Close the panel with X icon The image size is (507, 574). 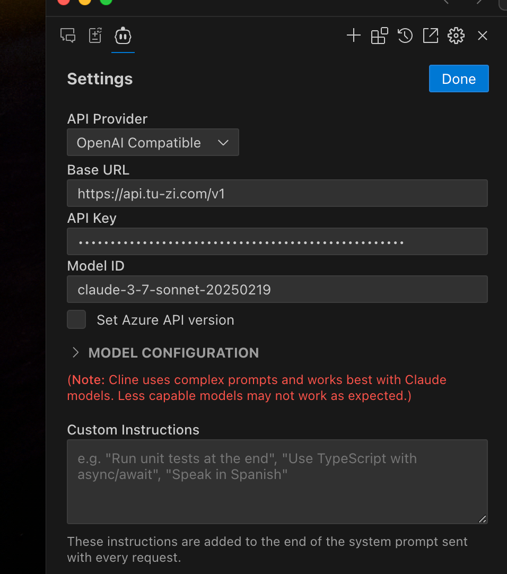coord(483,36)
